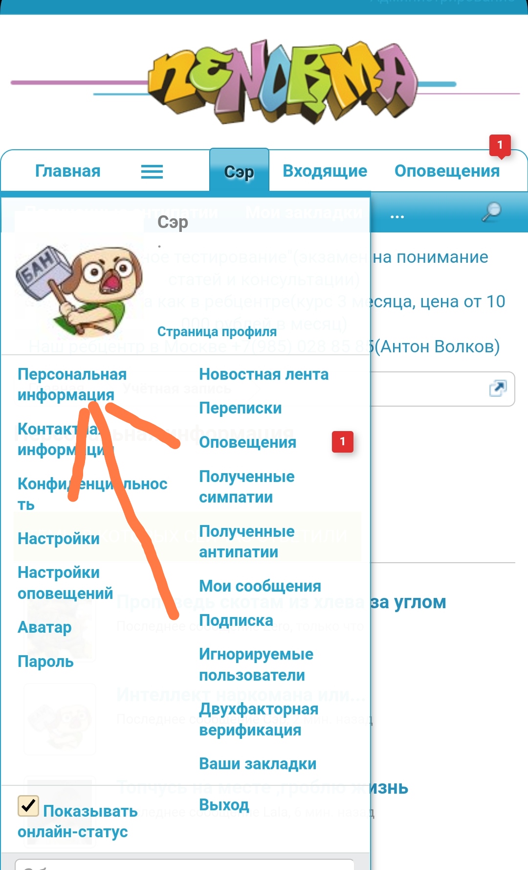Click the Nenorma graffiti logo

[x=283, y=82]
